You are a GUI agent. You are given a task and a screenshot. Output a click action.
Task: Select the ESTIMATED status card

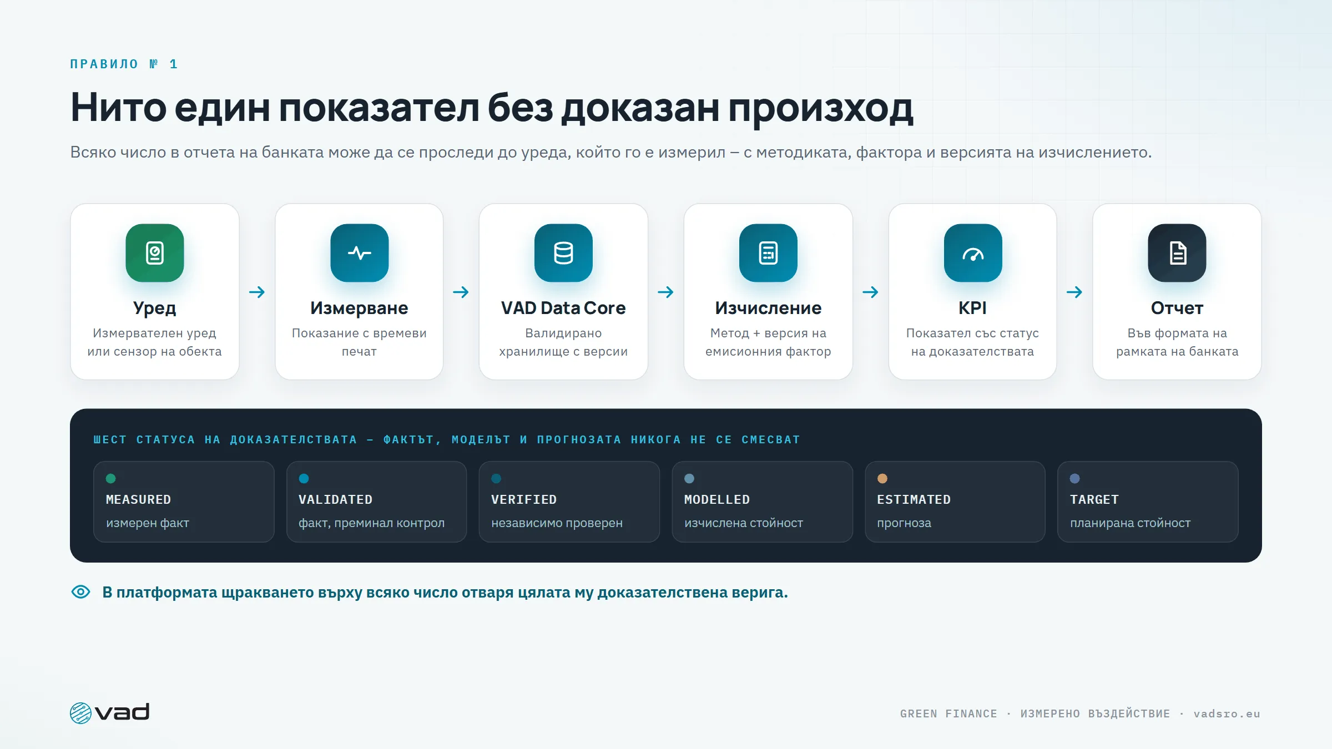click(x=955, y=502)
